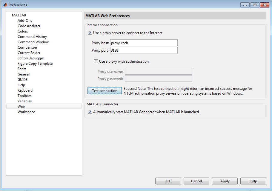Select Fonts preferences item
Viewport: 272px width, 191px height.
pos(22,69)
